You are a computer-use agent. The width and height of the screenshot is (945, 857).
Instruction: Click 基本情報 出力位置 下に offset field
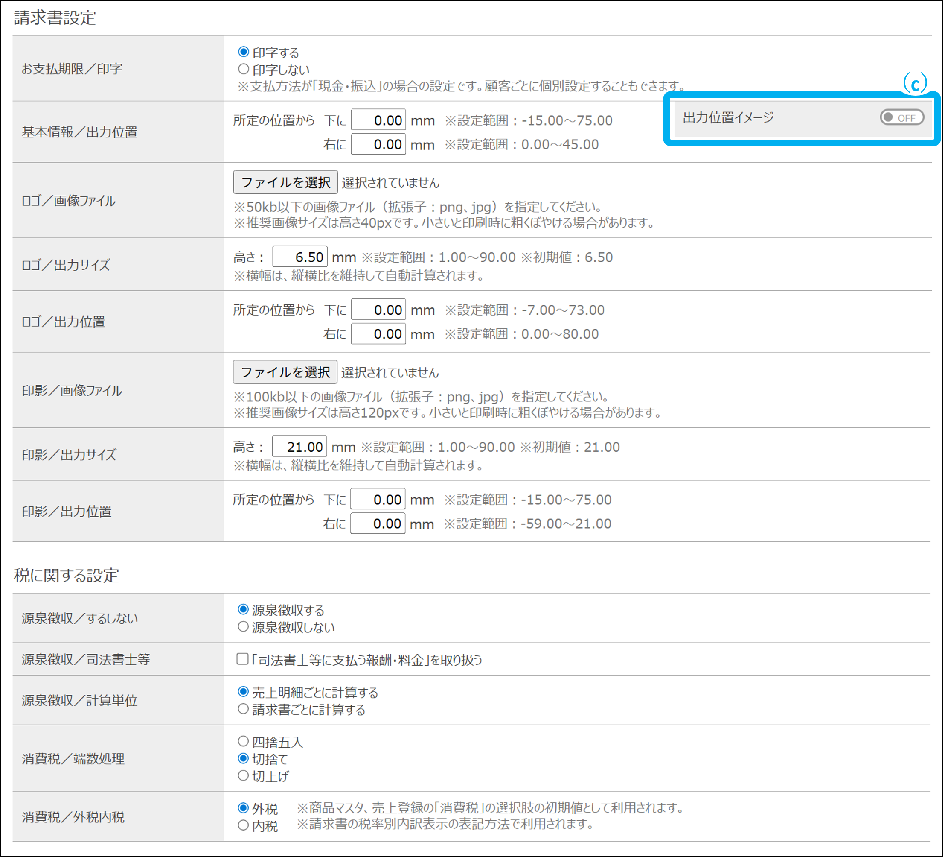tap(378, 120)
